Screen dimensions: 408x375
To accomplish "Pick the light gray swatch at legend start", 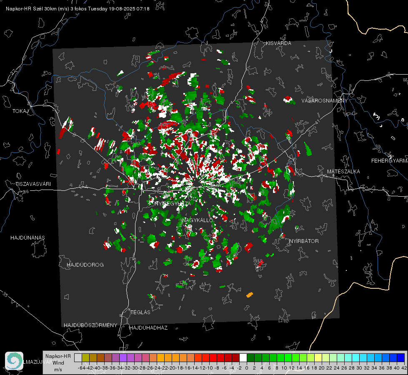I will point(78,357).
